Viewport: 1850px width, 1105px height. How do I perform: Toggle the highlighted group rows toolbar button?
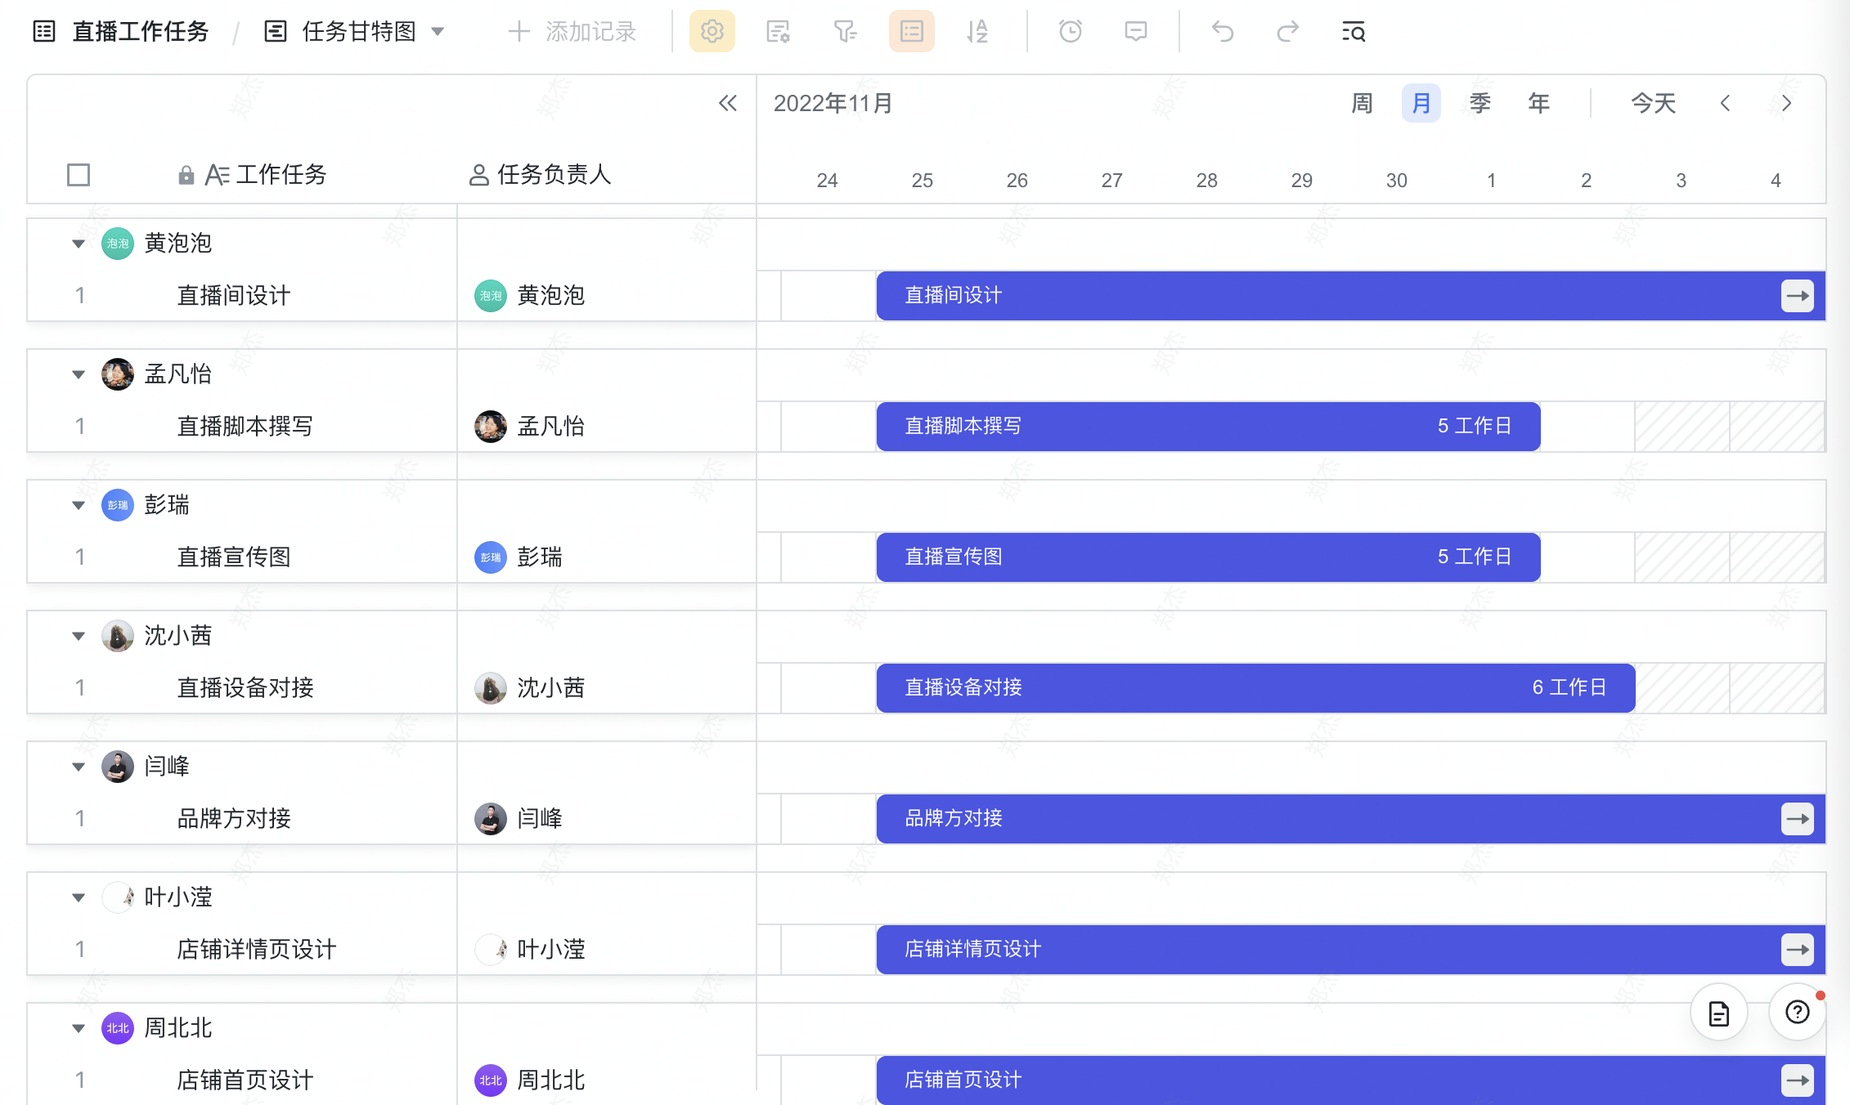coord(911,32)
